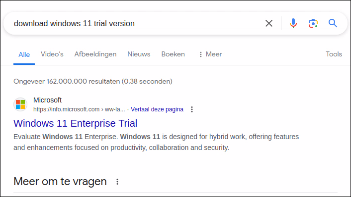This screenshot has width=351, height=197.
Task: Click the info.microsoft.com URL breadcrumb
Action: (x=79, y=109)
